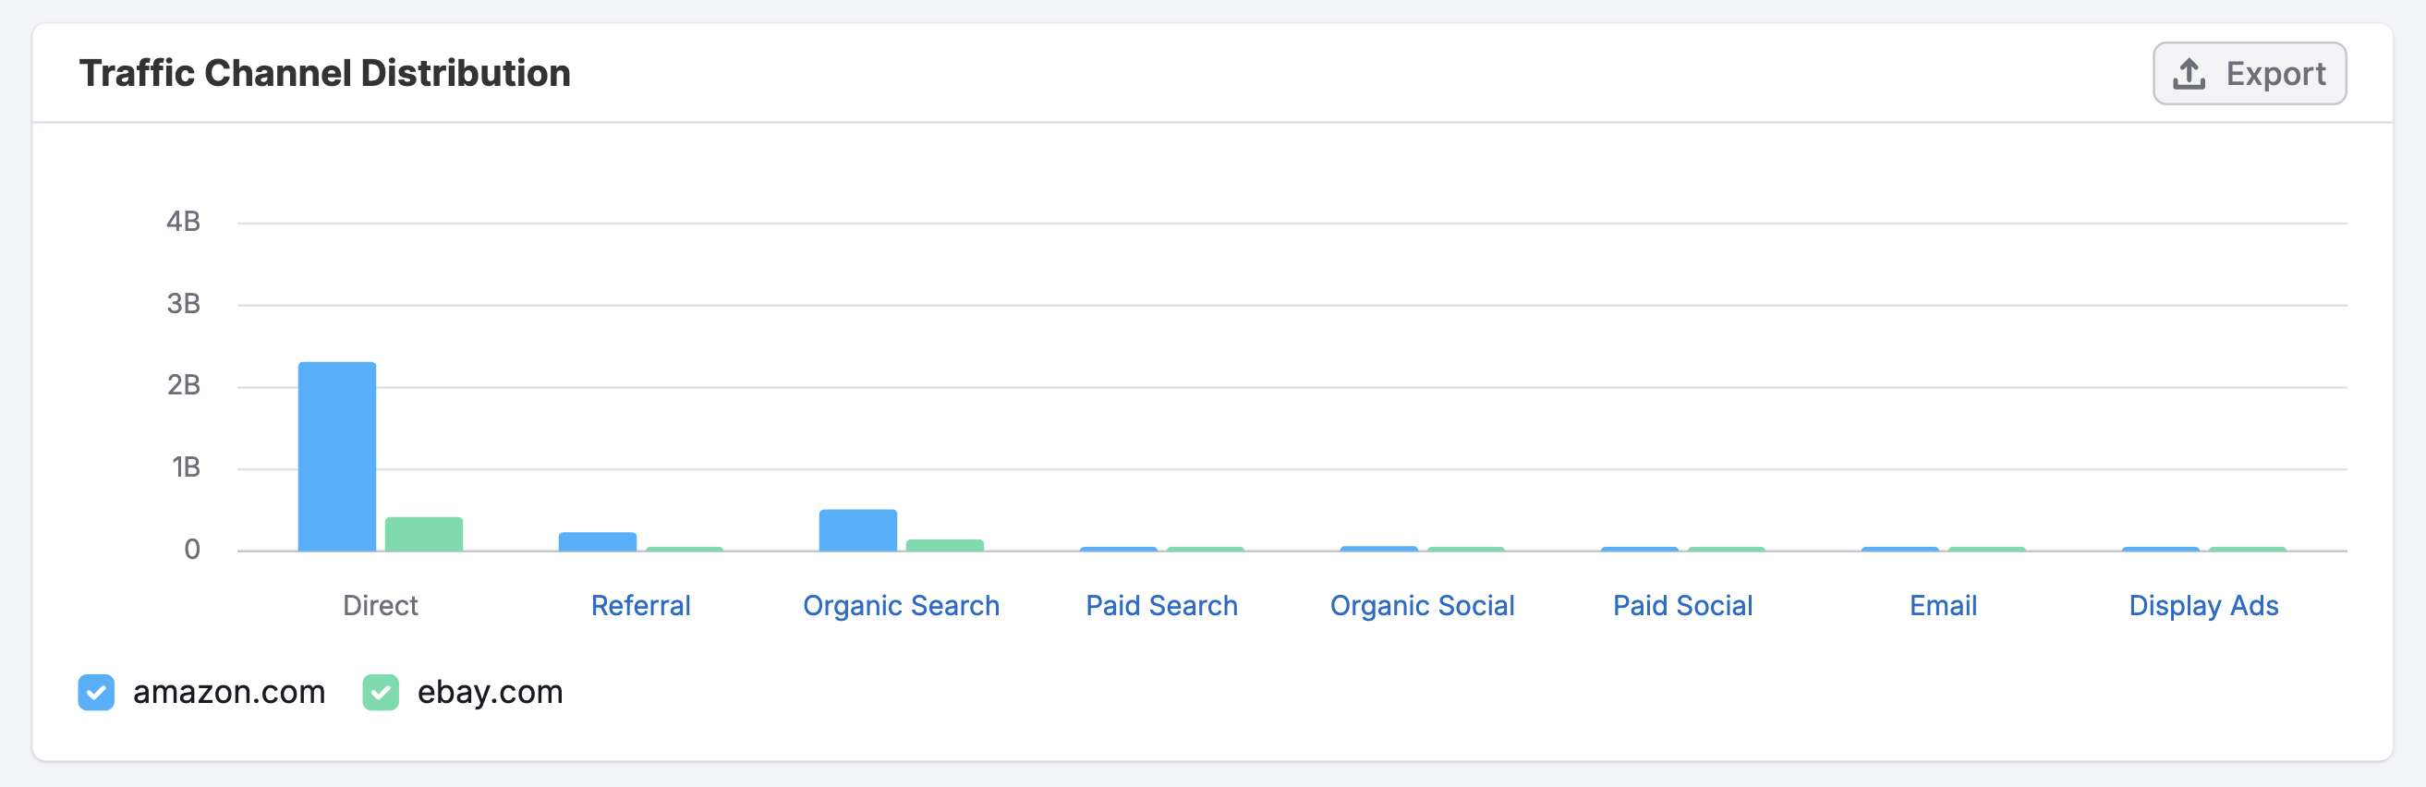This screenshot has height=787, width=2426.
Task: Select the blue amazon.com Organic Search bar
Action: 858,530
